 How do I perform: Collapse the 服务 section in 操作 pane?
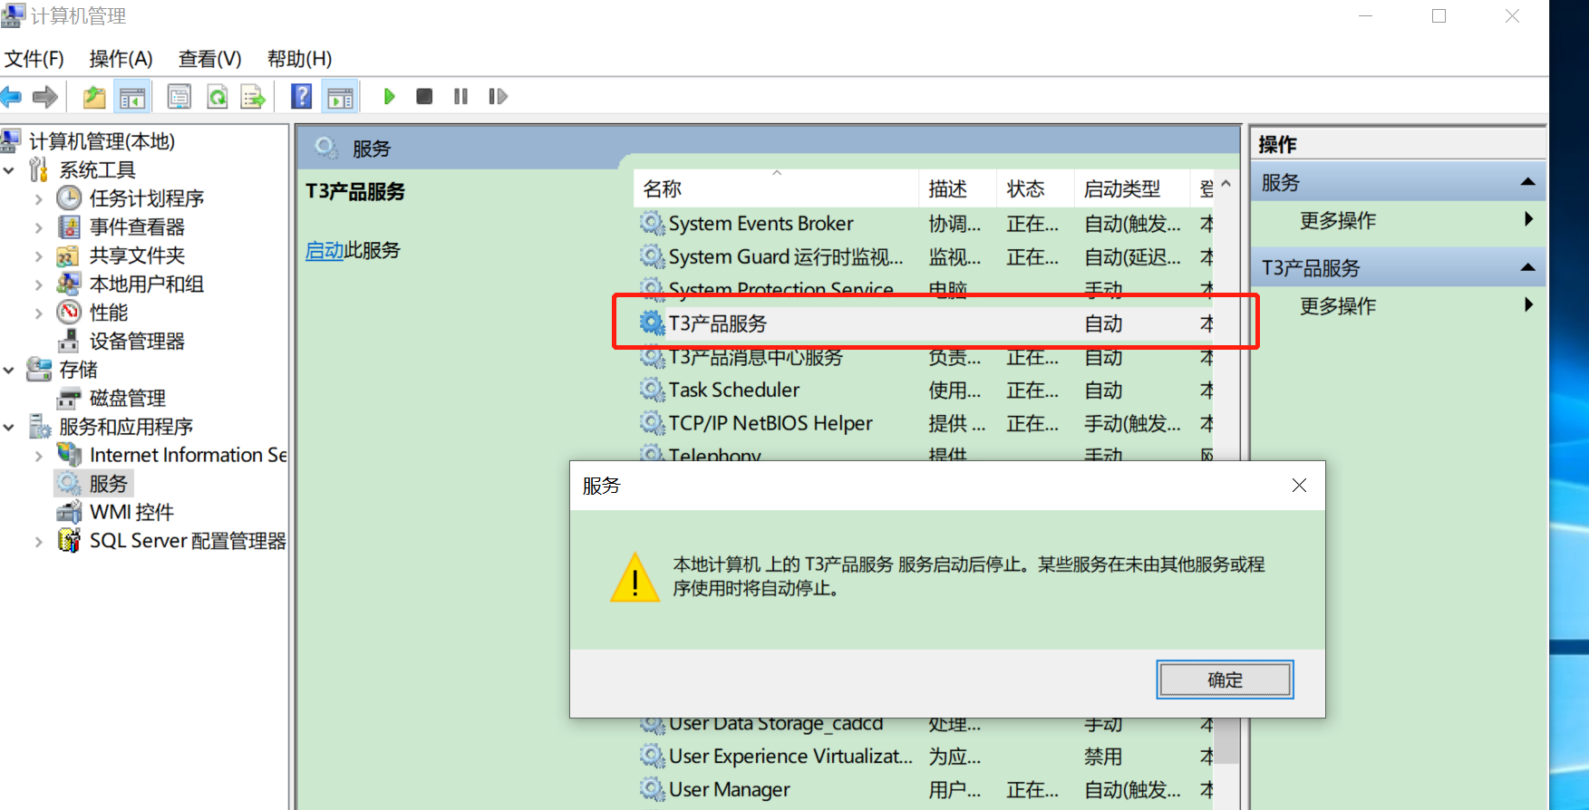pos(1527,182)
